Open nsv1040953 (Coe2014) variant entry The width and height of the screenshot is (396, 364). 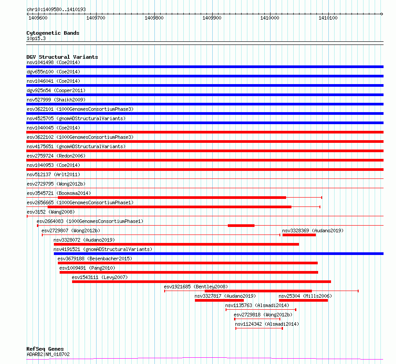pyautogui.click(x=53, y=165)
